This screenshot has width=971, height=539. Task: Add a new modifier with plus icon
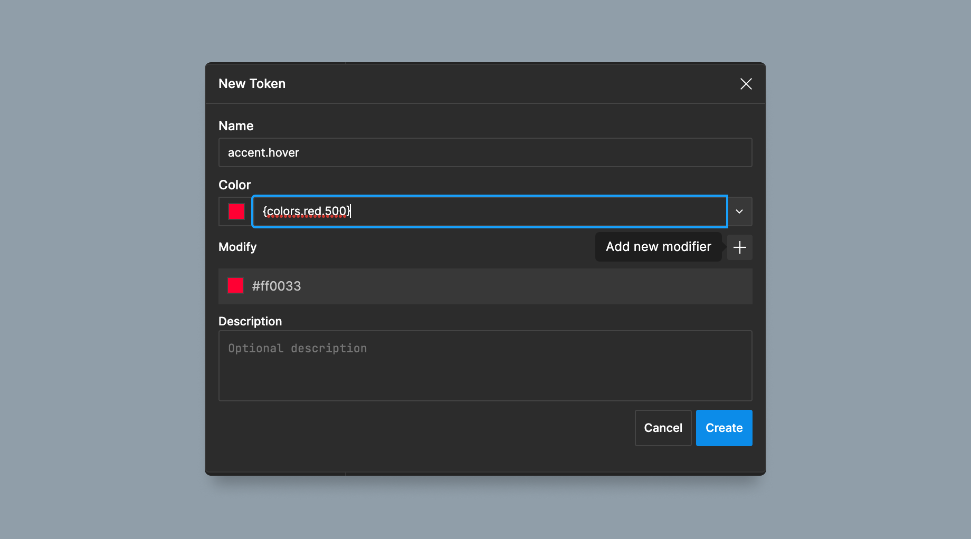tap(739, 247)
